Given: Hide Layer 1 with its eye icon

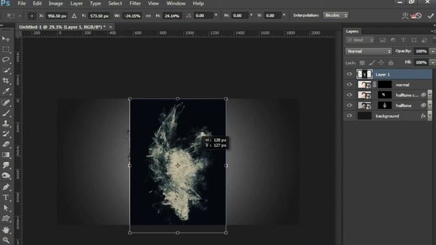Looking at the screenshot, I should 349,74.
